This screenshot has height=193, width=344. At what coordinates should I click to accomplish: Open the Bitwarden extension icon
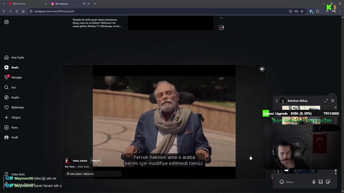click(x=311, y=11)
